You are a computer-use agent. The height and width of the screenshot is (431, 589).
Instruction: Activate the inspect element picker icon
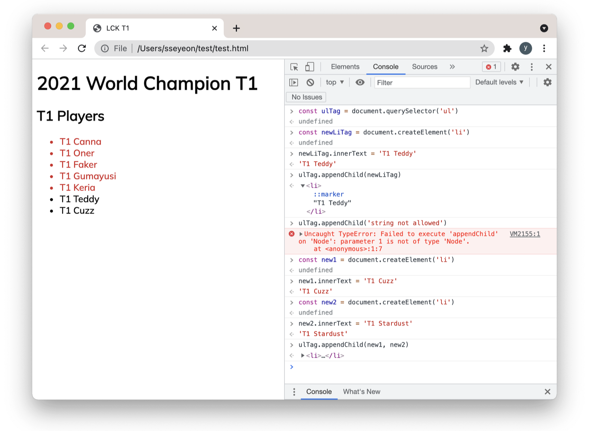[294, 67]
